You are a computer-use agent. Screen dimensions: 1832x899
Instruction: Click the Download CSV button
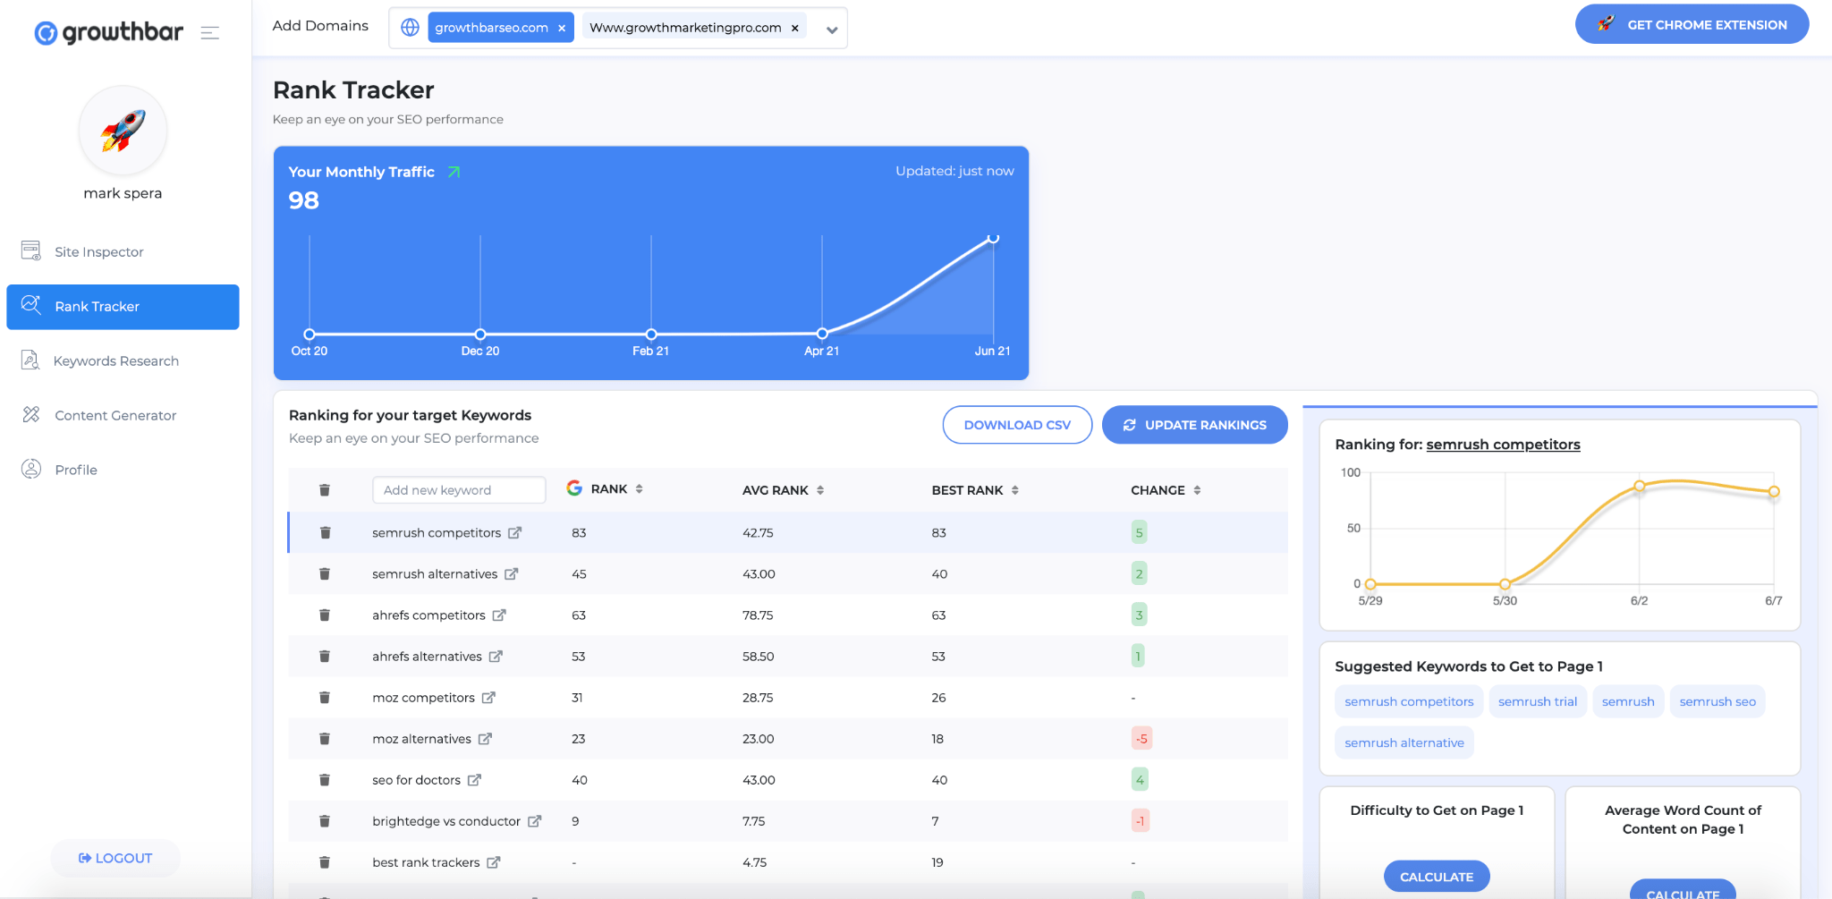point(1017,425)
